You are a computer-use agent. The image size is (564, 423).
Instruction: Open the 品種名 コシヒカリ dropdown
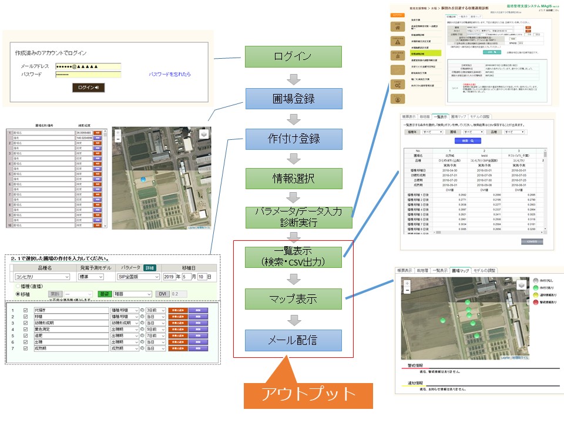[42, 277]
